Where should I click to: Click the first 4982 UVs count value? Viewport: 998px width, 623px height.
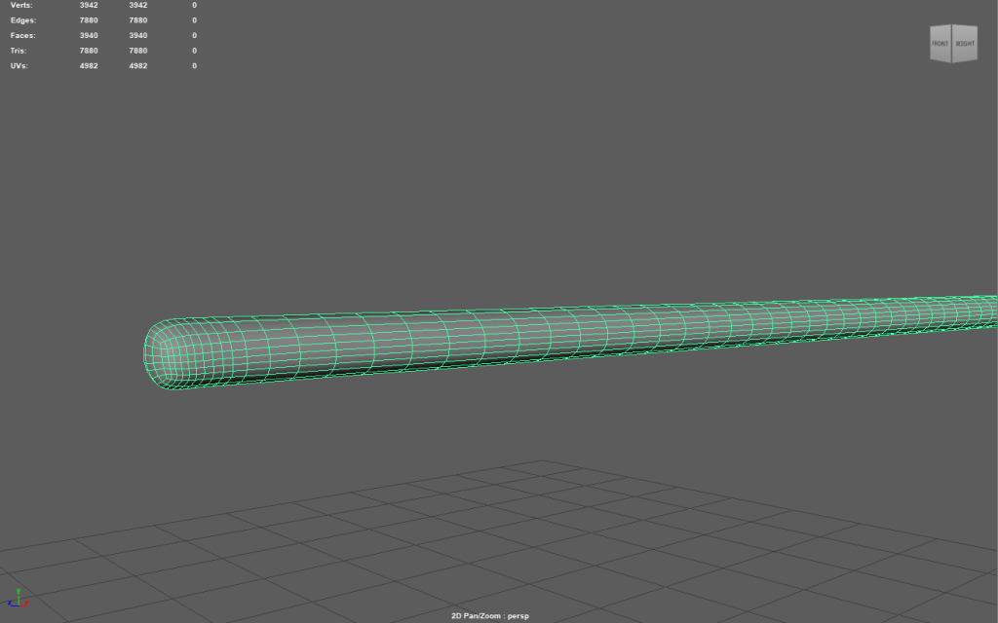point(89,65)
